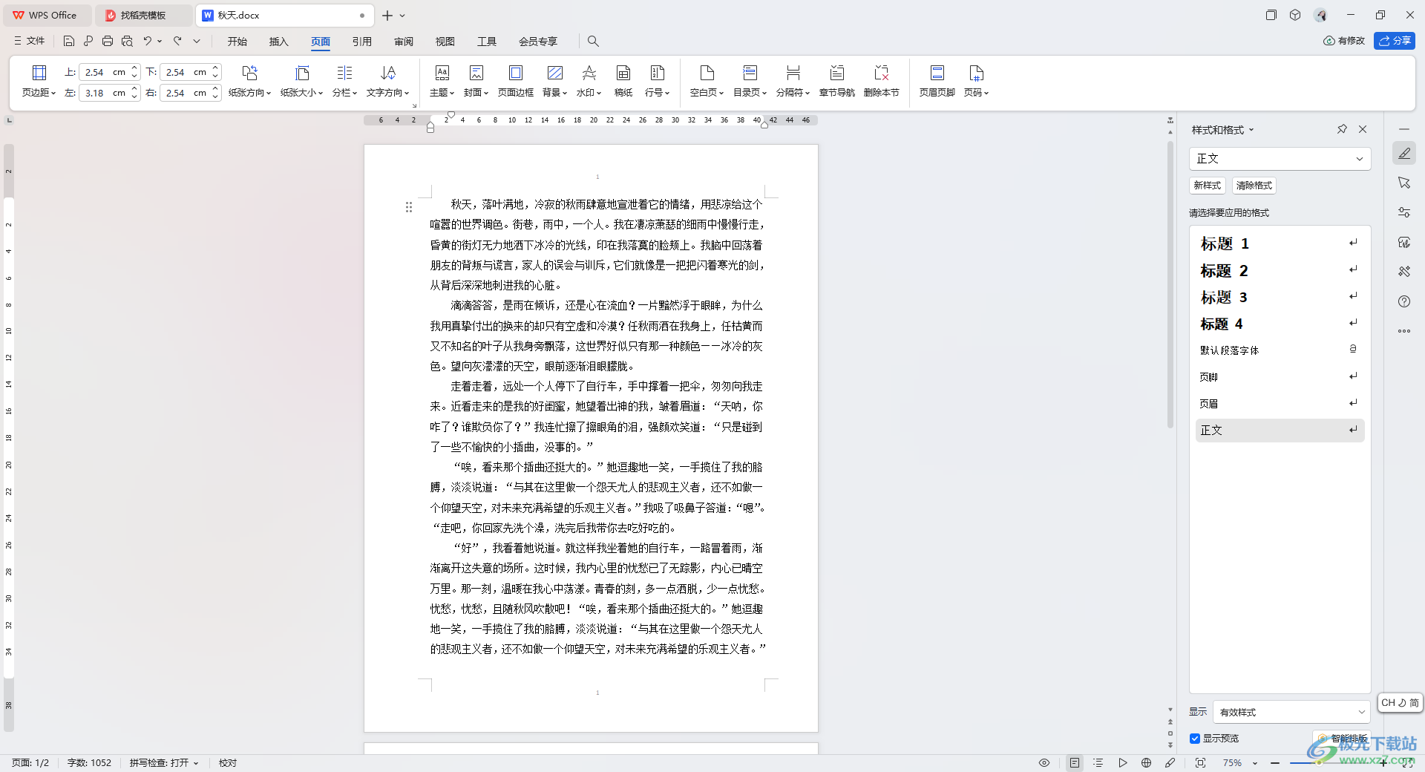The image size is (1425, 772).
Task: Open Chapter Navigation
Action: (x=836, y=81)
